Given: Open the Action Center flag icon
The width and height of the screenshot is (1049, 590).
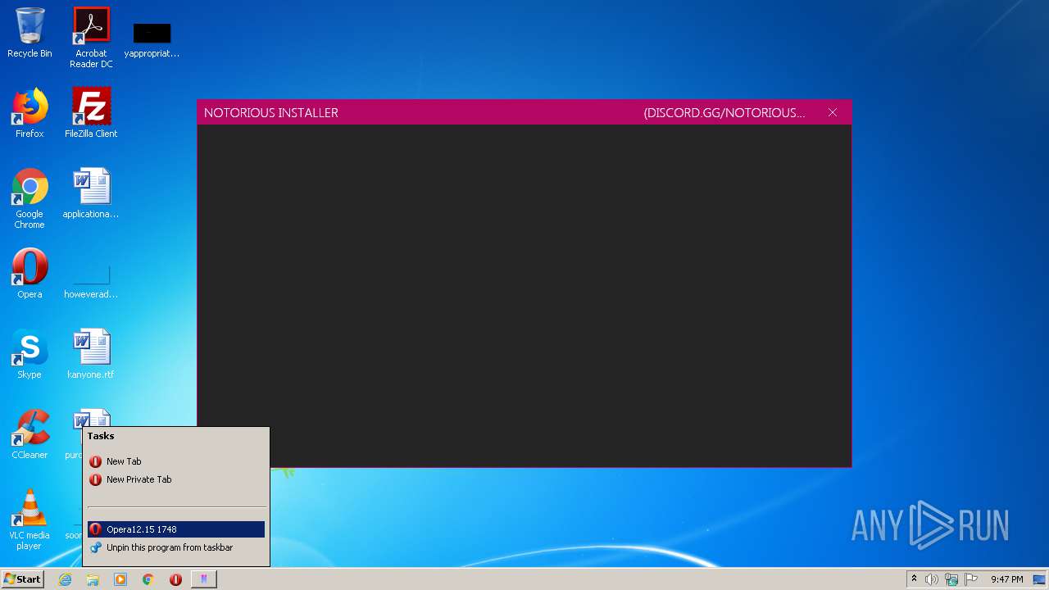Looking at the screenshot, I should pyautogui.click(x=971, y=579).
